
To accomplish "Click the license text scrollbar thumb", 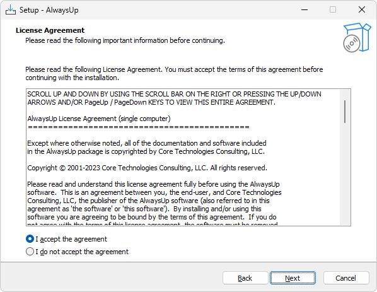I will [345, 112].
